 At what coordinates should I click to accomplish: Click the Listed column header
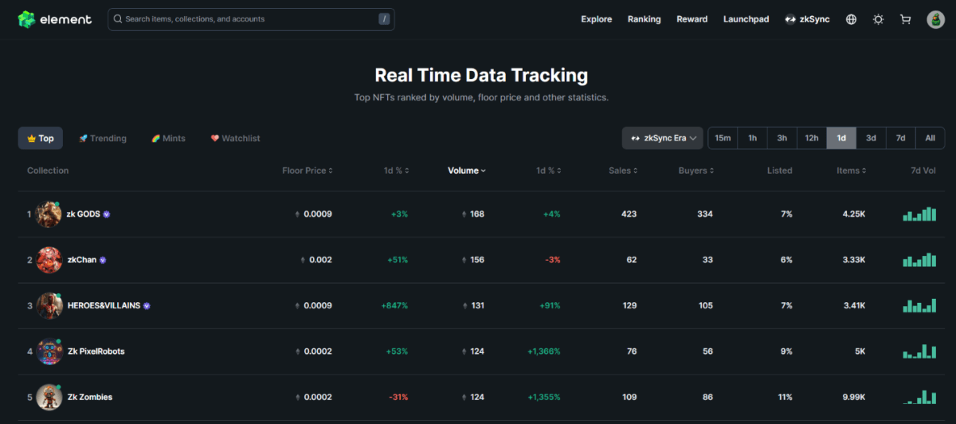tap(780, 171)
